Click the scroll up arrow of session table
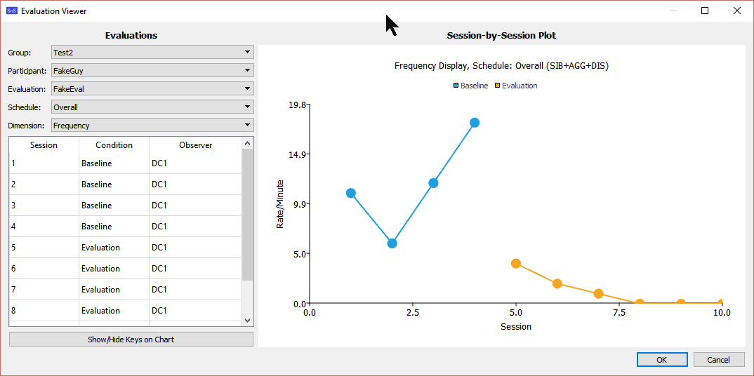The image size is (754, 376). click(247, 143)
